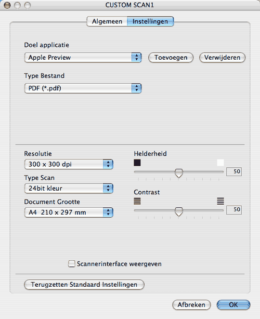Viewport: 260px width, 319px height.
Task: Click the Helderheid value field showing 50
Action: tap(234, 171)
